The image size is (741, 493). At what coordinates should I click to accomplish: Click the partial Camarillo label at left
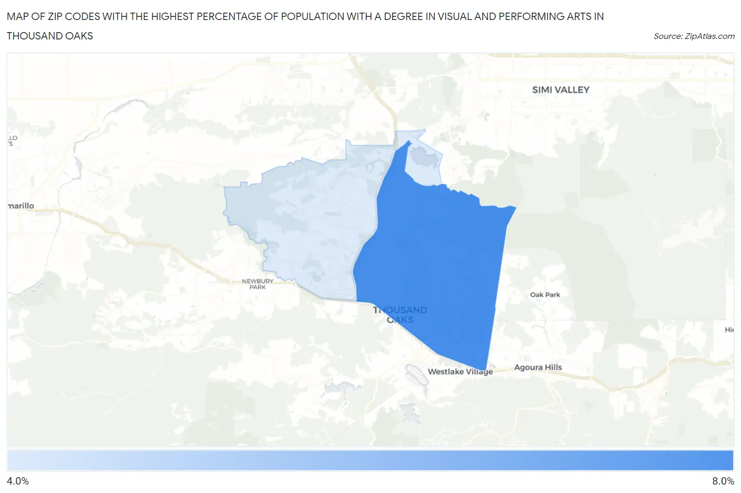pos(21,206)
